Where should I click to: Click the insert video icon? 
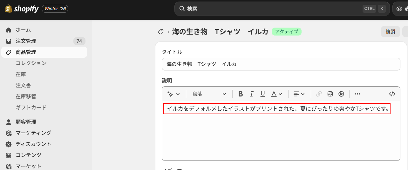pos(341,94)
